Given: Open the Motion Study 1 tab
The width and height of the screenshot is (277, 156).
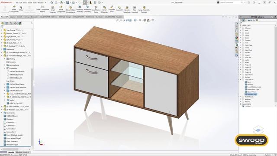Looking at the screenshot, I should pyautogui.click(x=23, y=152).
